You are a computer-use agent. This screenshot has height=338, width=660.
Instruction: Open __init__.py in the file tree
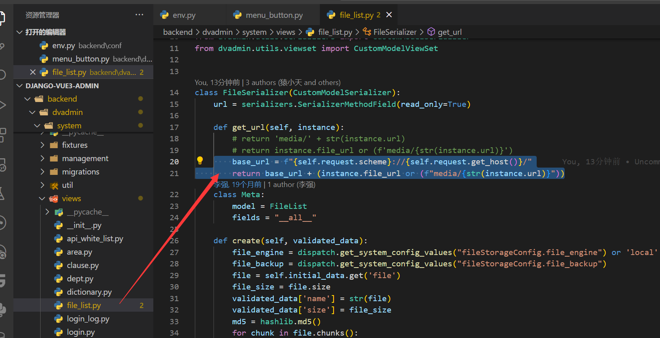(83, 225)
